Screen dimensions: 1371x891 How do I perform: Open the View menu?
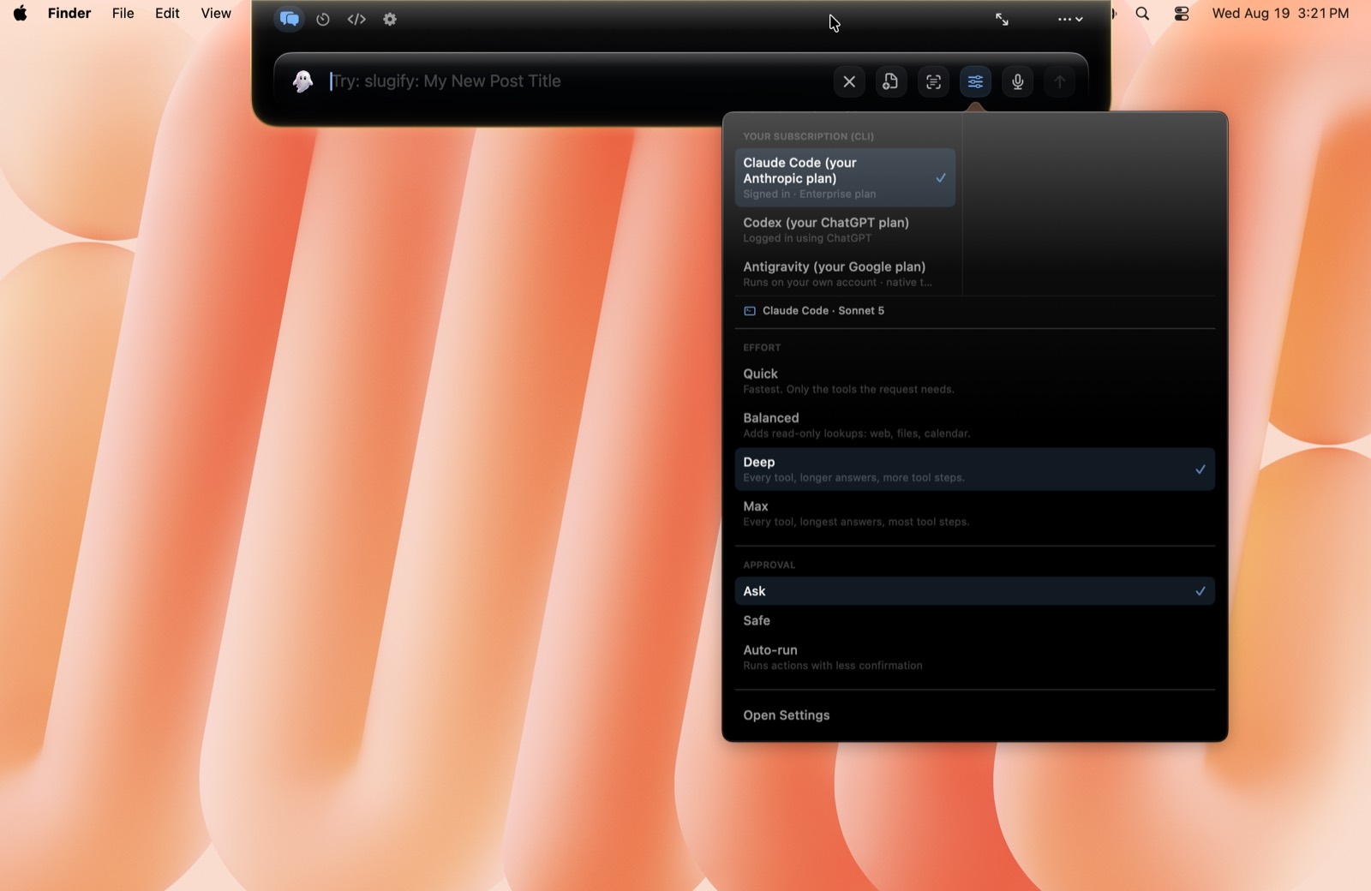point(216,13)
